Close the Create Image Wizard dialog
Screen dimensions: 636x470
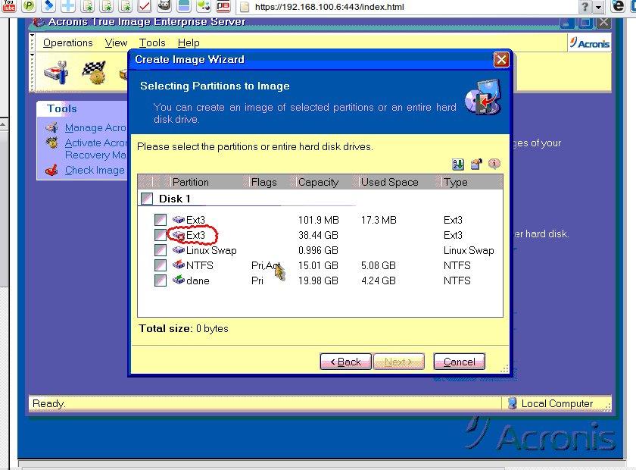pos(501,60)
